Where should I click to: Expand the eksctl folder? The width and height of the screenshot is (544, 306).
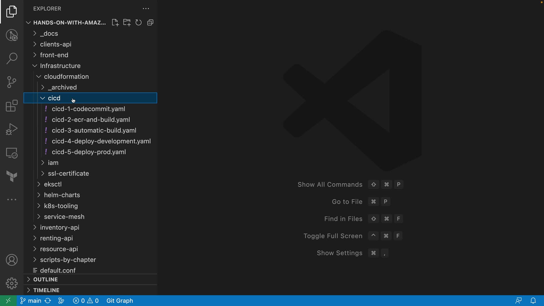(53, 184)
